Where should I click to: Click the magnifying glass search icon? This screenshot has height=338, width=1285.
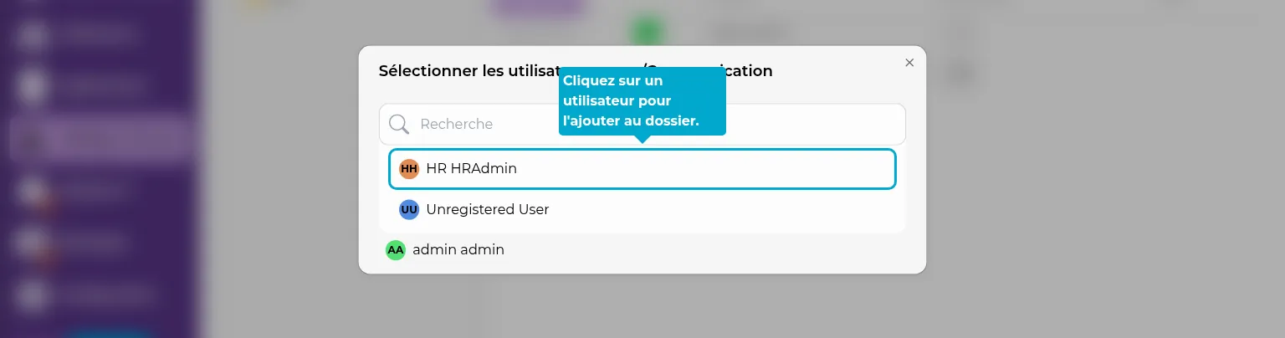point(399,125)
